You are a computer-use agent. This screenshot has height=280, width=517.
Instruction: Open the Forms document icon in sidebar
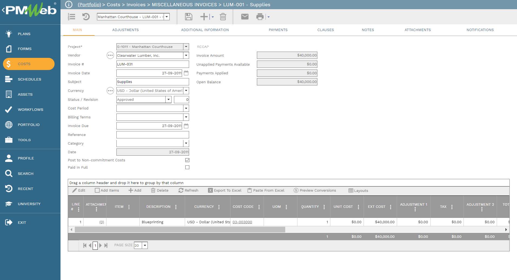[x=9, y=49]
